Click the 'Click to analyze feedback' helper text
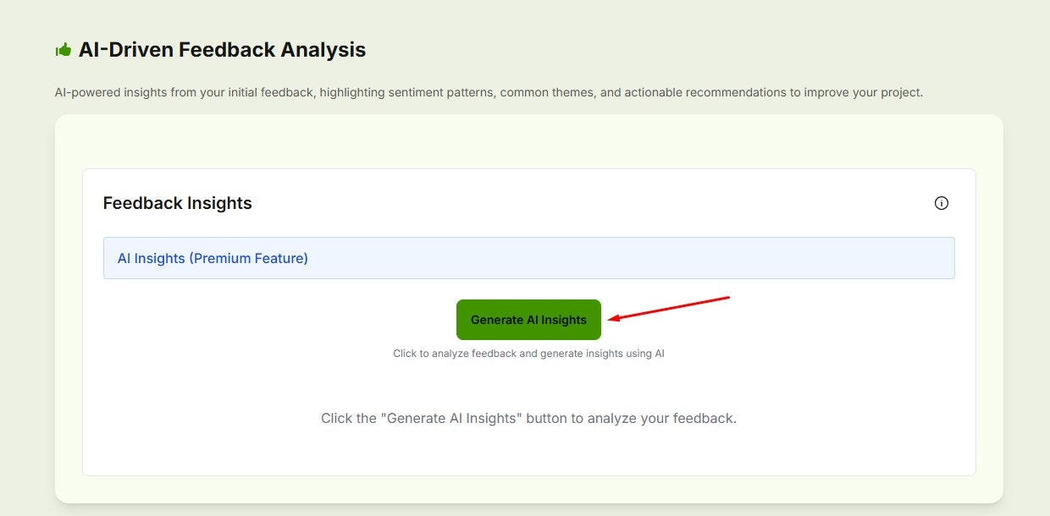1050x516 pixels. (x=528, y=354)
